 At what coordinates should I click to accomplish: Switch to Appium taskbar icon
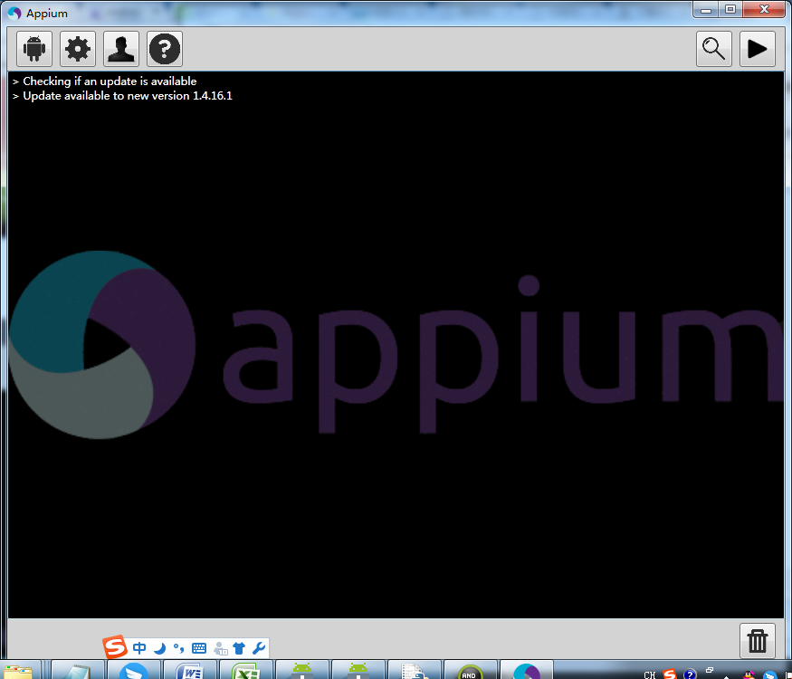[526, 671]
